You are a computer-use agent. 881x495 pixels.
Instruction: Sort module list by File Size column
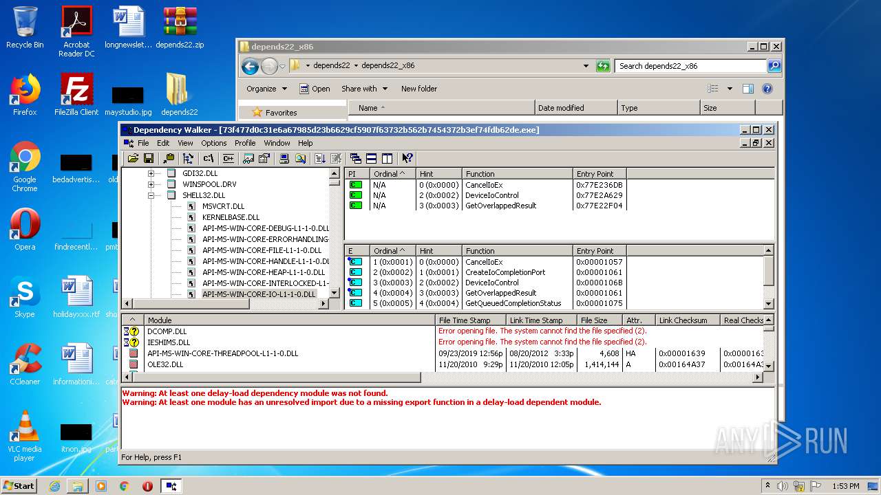click(x=600, y=320)
